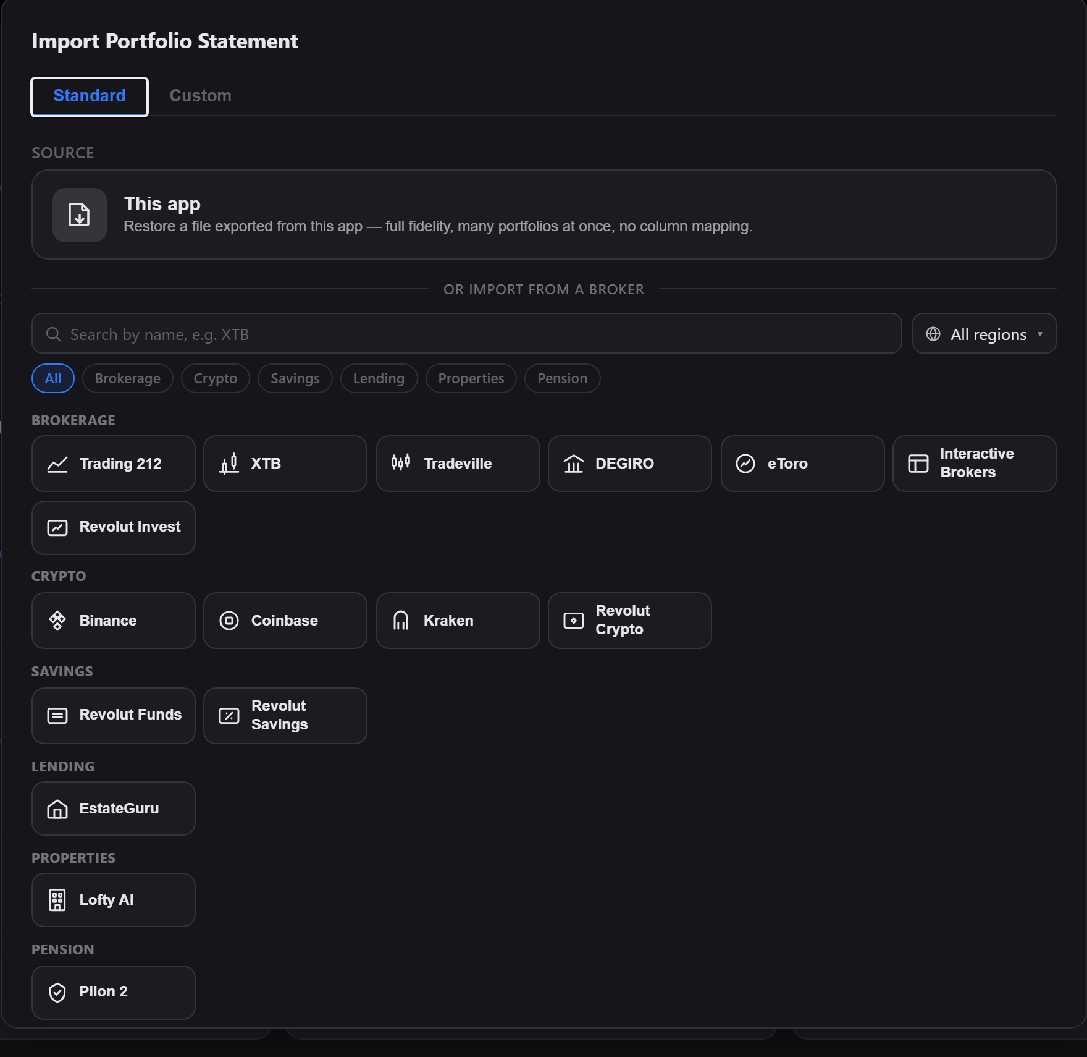Select Revolut Savings
The height and width of the screenshot is (1057, 1087).
point(285,716)
